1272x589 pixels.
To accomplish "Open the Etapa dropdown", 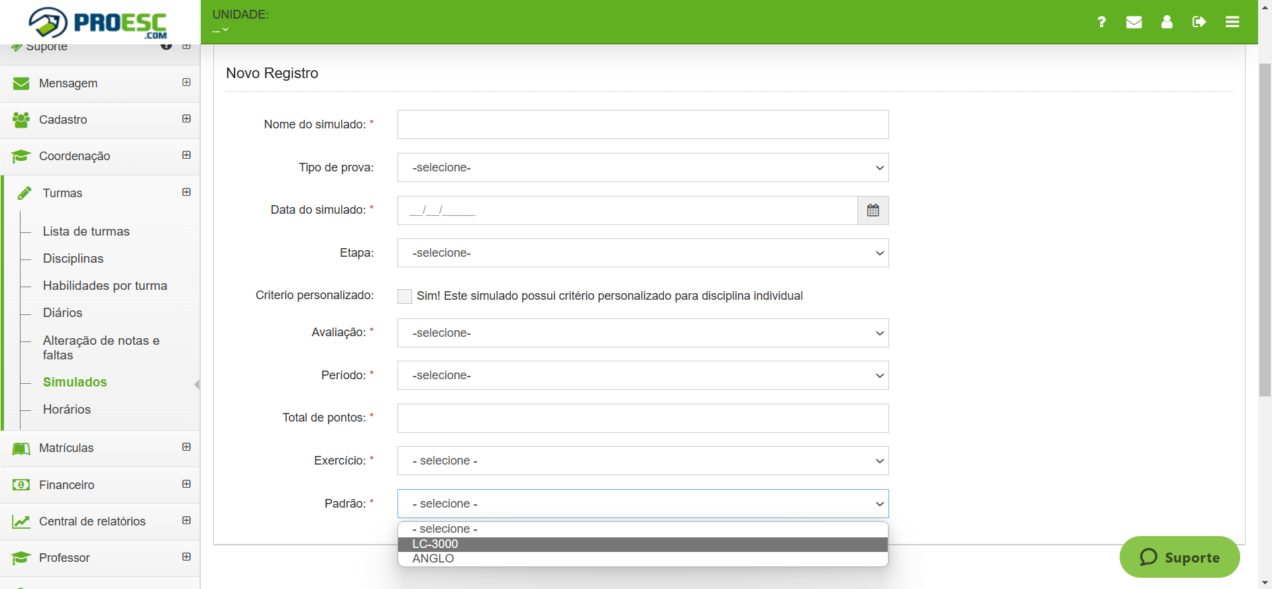I will 643,253.
